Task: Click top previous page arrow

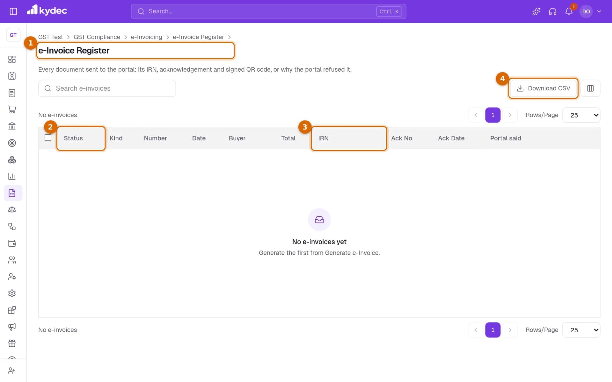Action: (x=476, y=115)
